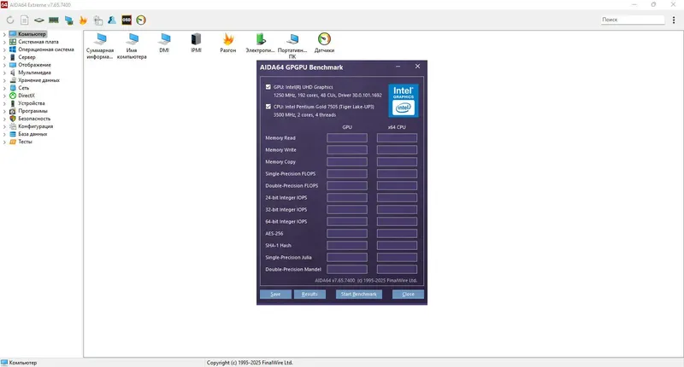Image resolution: width=684 pixels, height=367 pixels.
Task: Expand the Компьютер tree arrow
Action: coord(4,34)
